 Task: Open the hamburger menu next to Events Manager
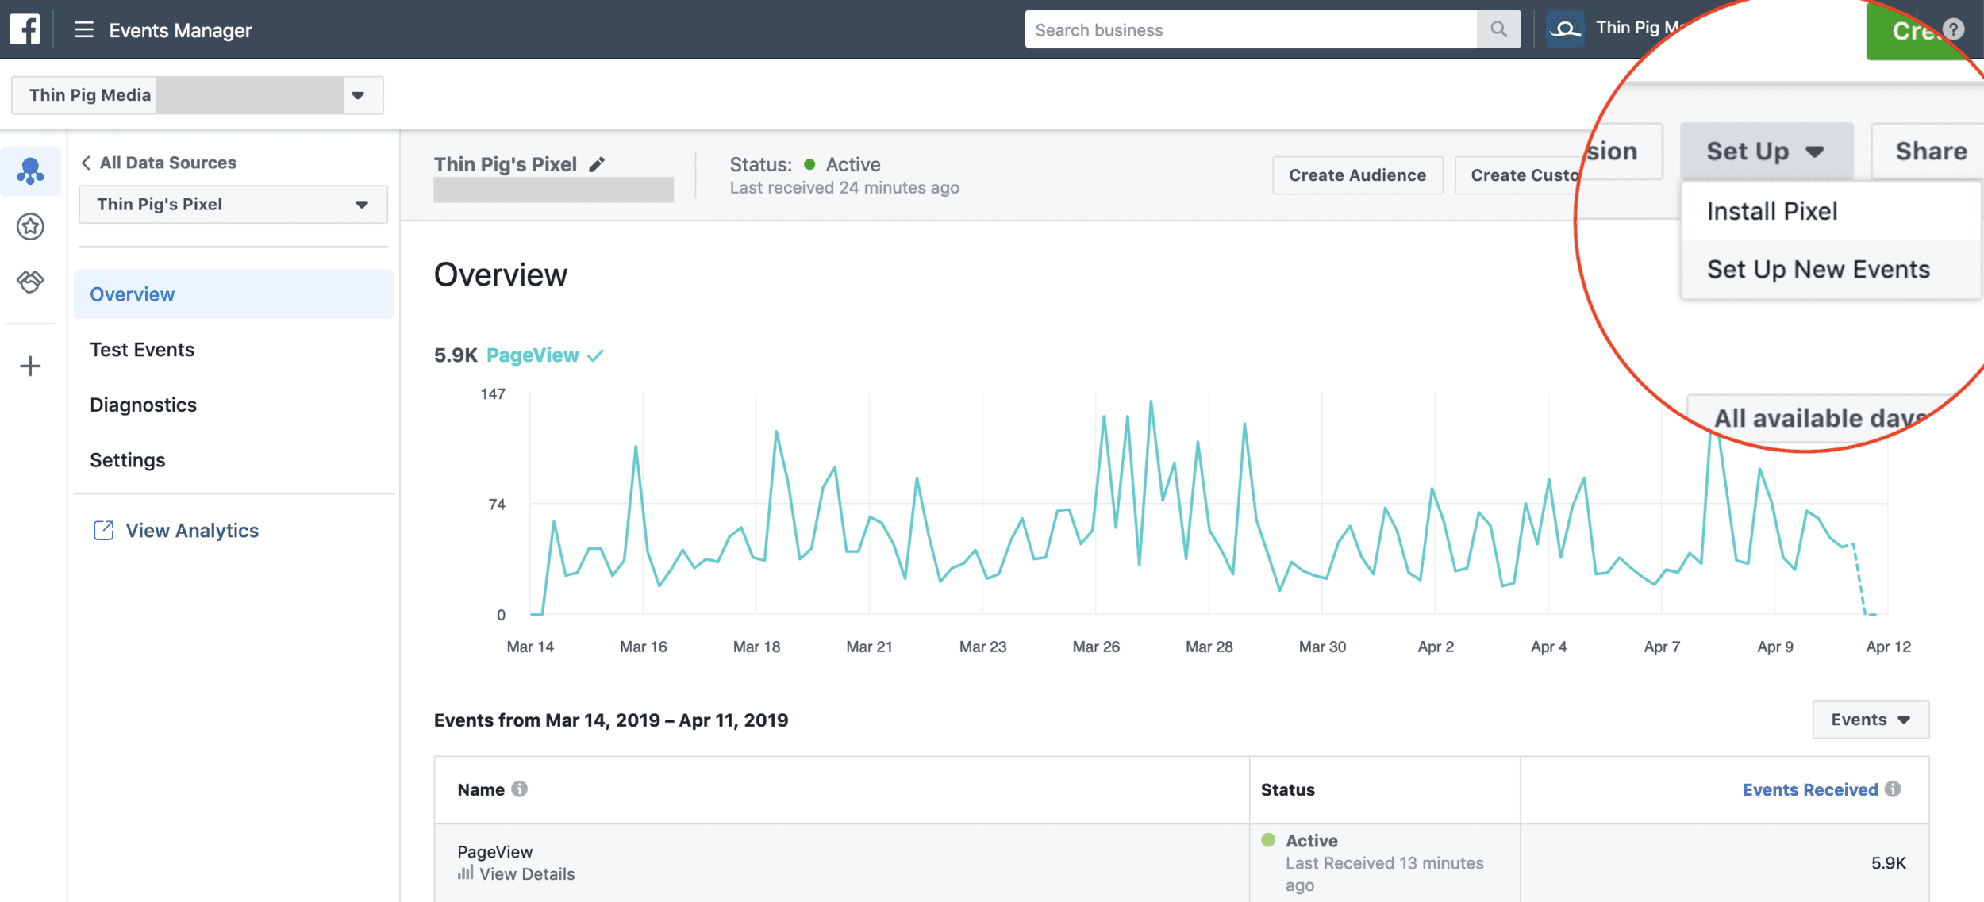84,30
